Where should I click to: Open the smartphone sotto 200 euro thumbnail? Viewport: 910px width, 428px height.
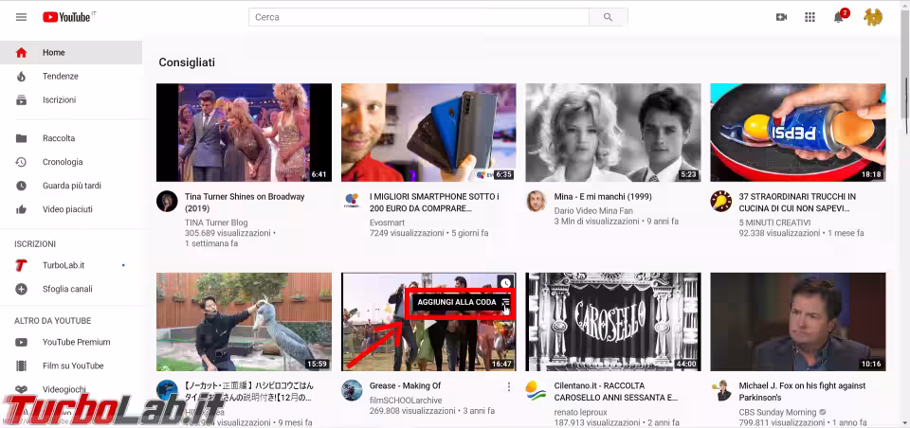[x=428, y=133]
